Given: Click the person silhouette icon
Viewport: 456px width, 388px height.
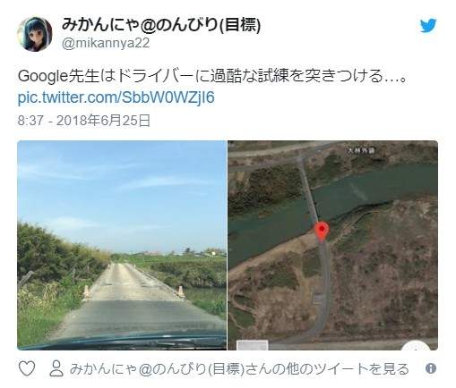Looking at the screenshot, I should [56, 368].
